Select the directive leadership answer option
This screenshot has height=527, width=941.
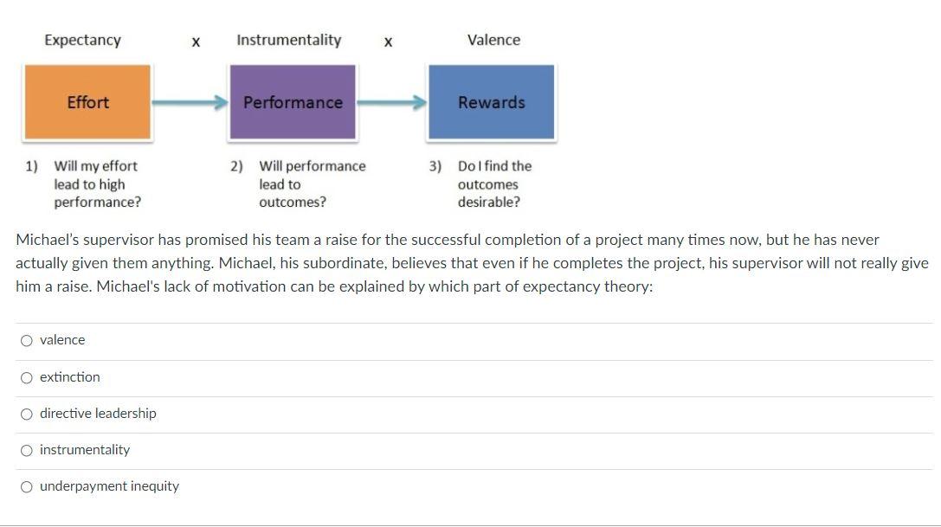tap(27, 414)
